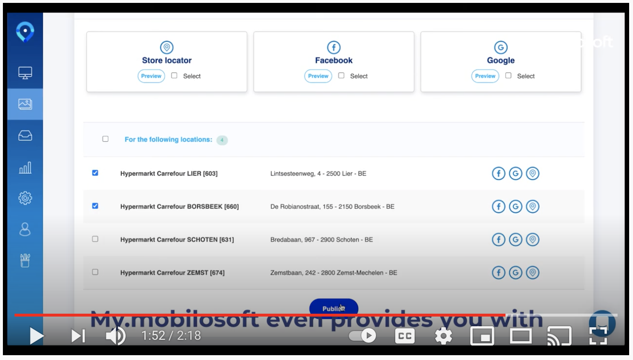Image resolution: width=633 pixels, height=360 pixels.
Task: Open the user profile sidebar icon
Action: click(25, 229)
